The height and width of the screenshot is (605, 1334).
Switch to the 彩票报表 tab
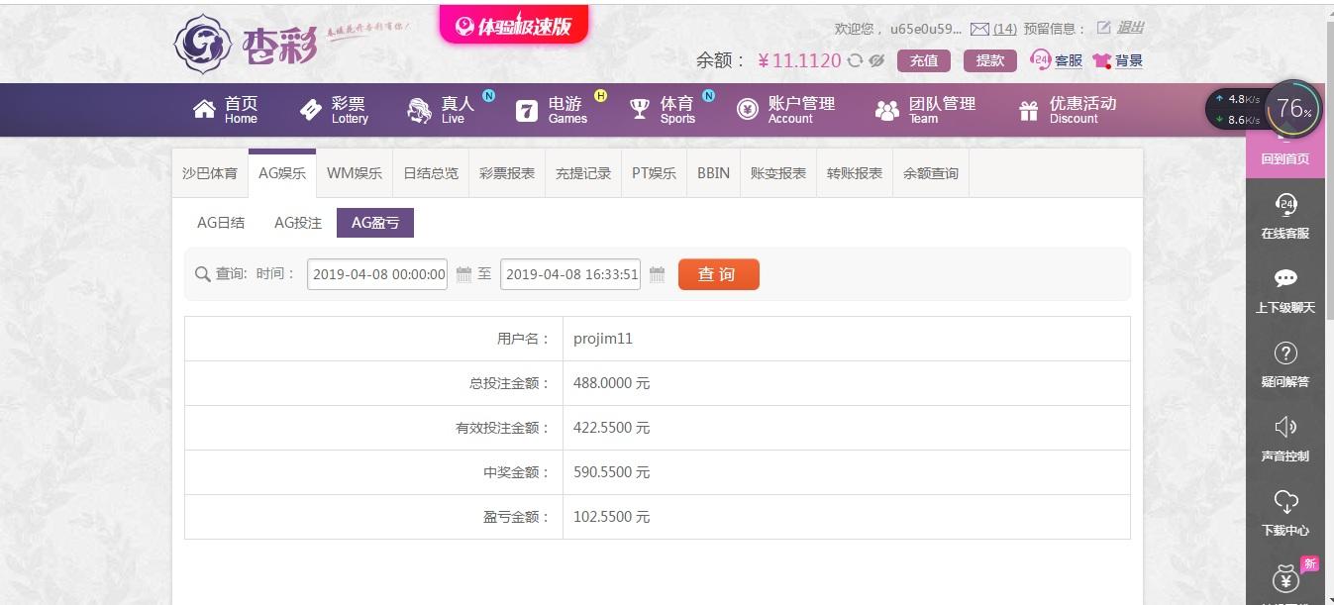[507, 172]
